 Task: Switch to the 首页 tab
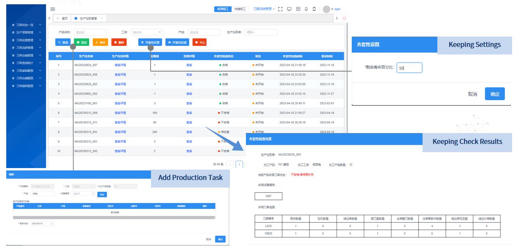[x=62, y=18]
